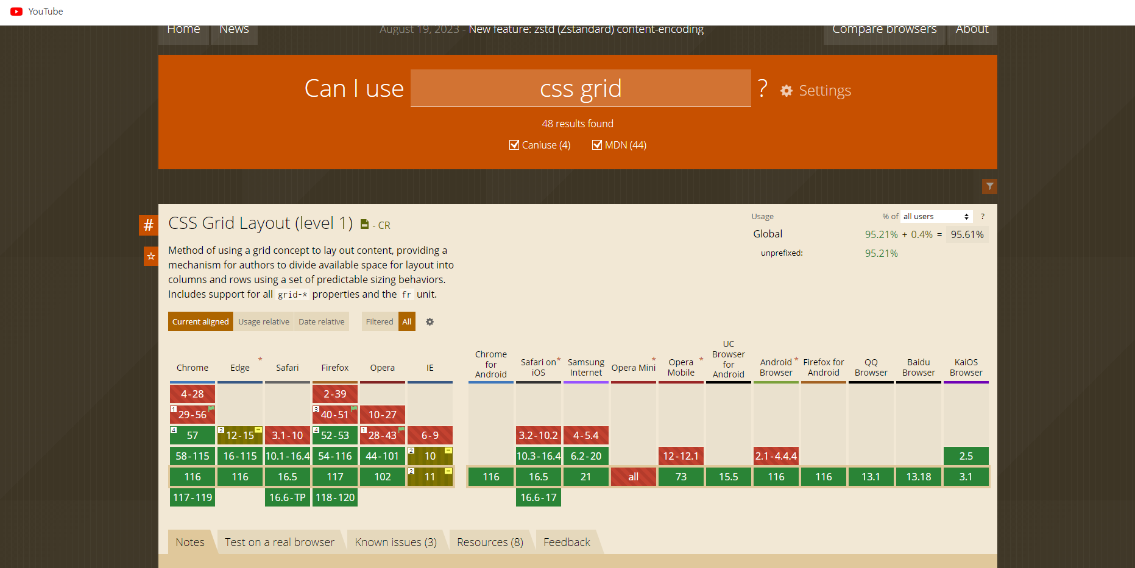Click UC Browser 15.5 cell
This screenshot has width=1135, height=568.
point(729,477)
